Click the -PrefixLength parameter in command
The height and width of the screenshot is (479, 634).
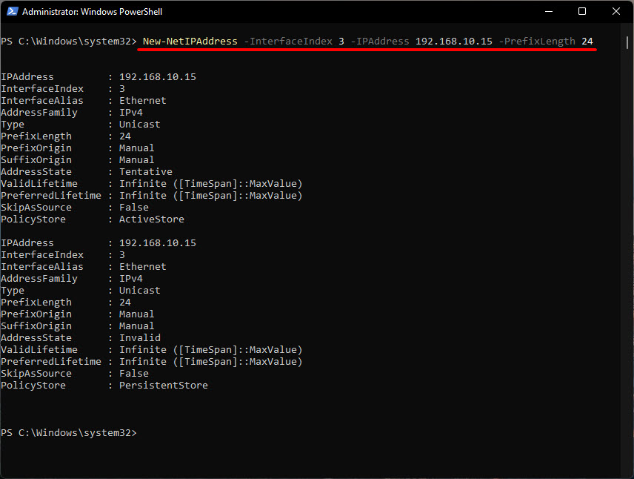[x=537, y=42]
